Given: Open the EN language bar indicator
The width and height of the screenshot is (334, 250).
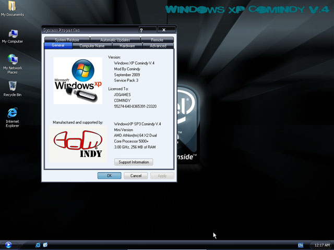Looking at the screenshot, I should [x=301, y=245].
